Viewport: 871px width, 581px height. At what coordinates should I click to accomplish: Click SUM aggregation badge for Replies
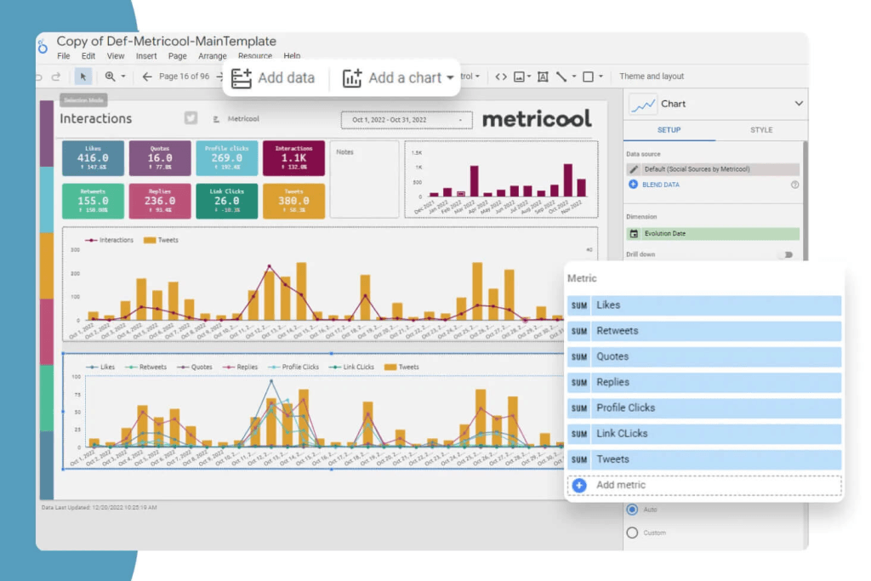(579, 382)
